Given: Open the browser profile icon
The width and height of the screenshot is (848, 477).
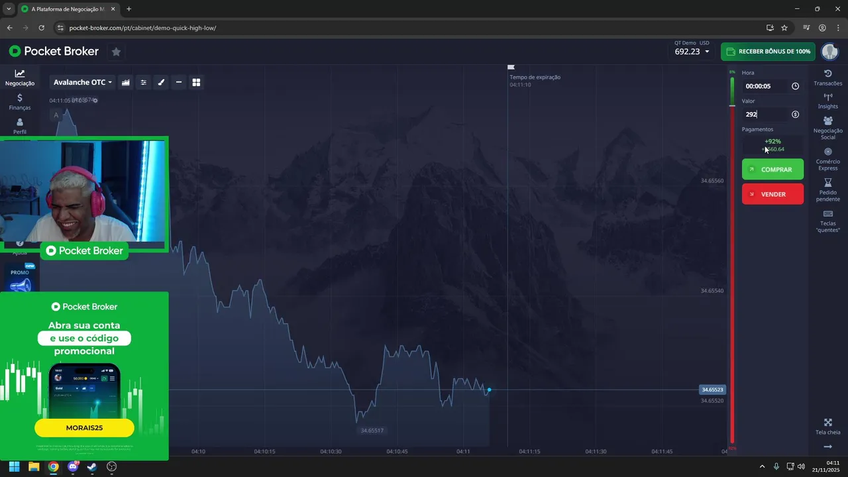Looking at the screenshot, I should [x=822, y=28].
